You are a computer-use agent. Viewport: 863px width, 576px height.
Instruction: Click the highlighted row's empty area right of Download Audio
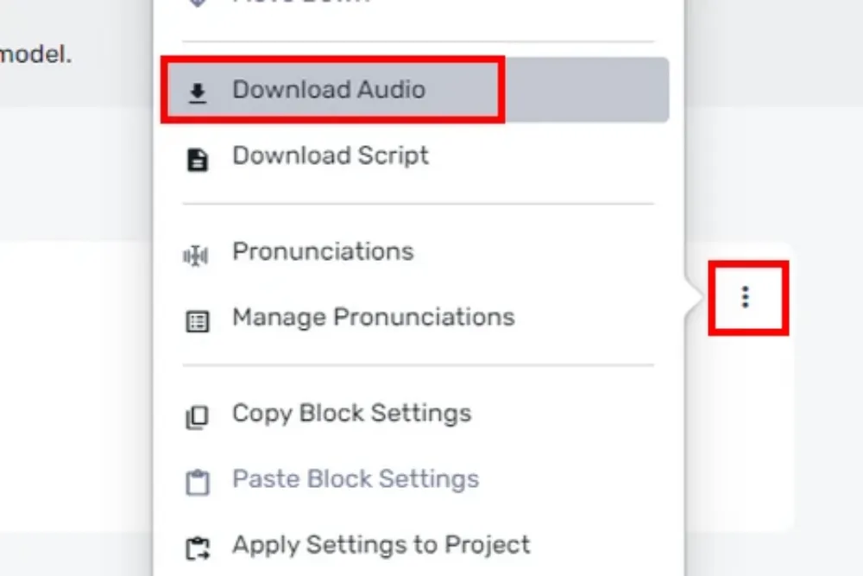(587, 90)
